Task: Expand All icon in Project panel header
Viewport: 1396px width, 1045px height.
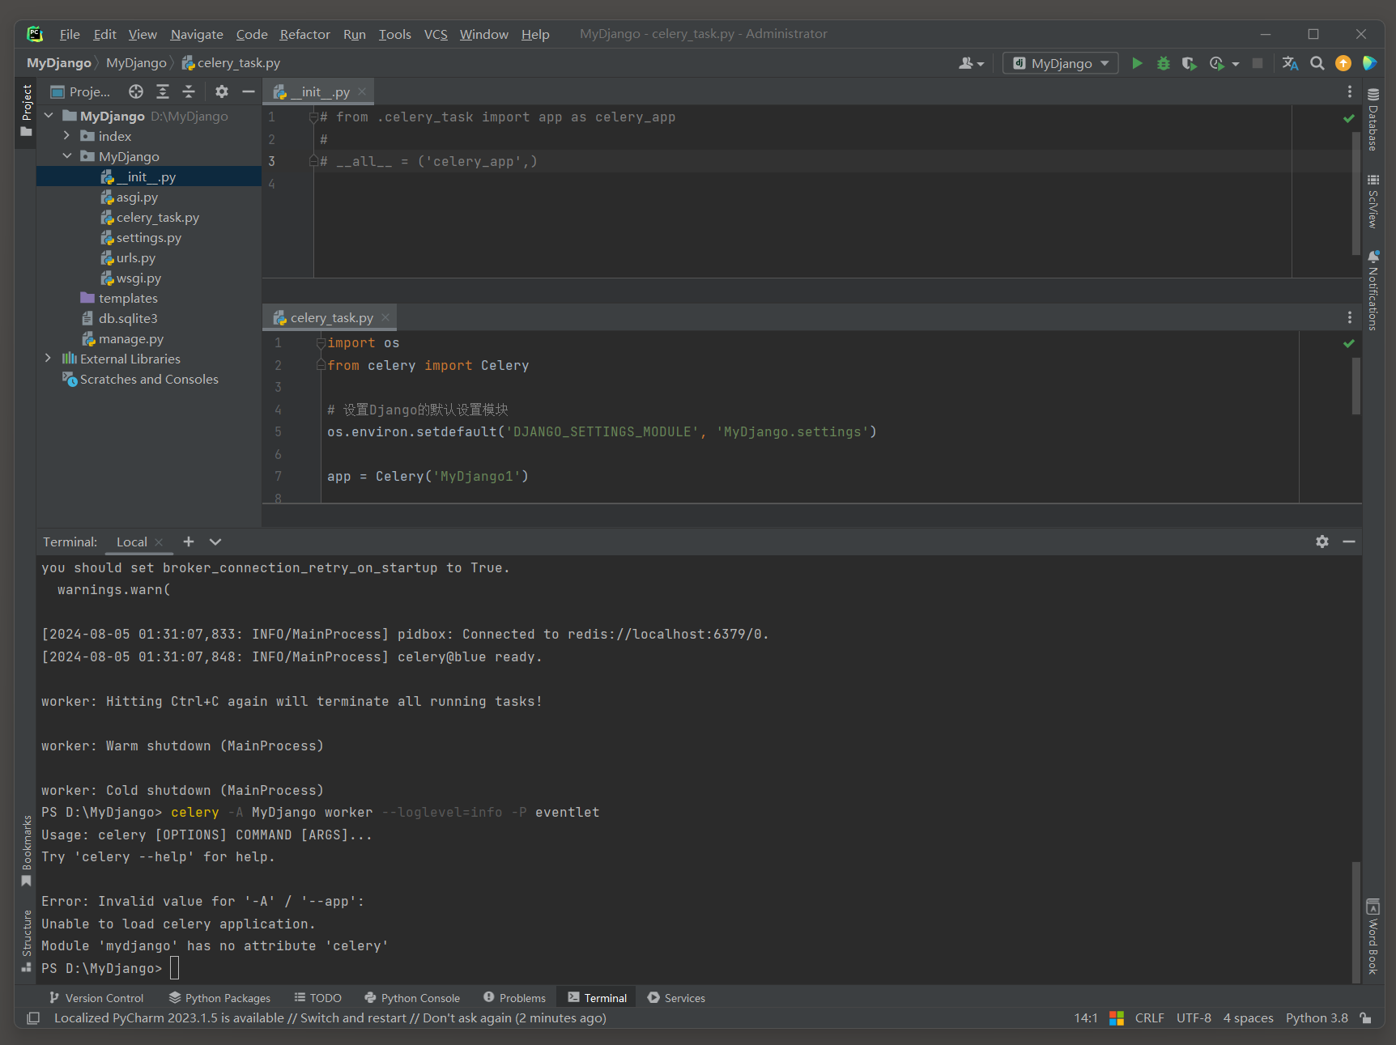Action: coord(163,91)
